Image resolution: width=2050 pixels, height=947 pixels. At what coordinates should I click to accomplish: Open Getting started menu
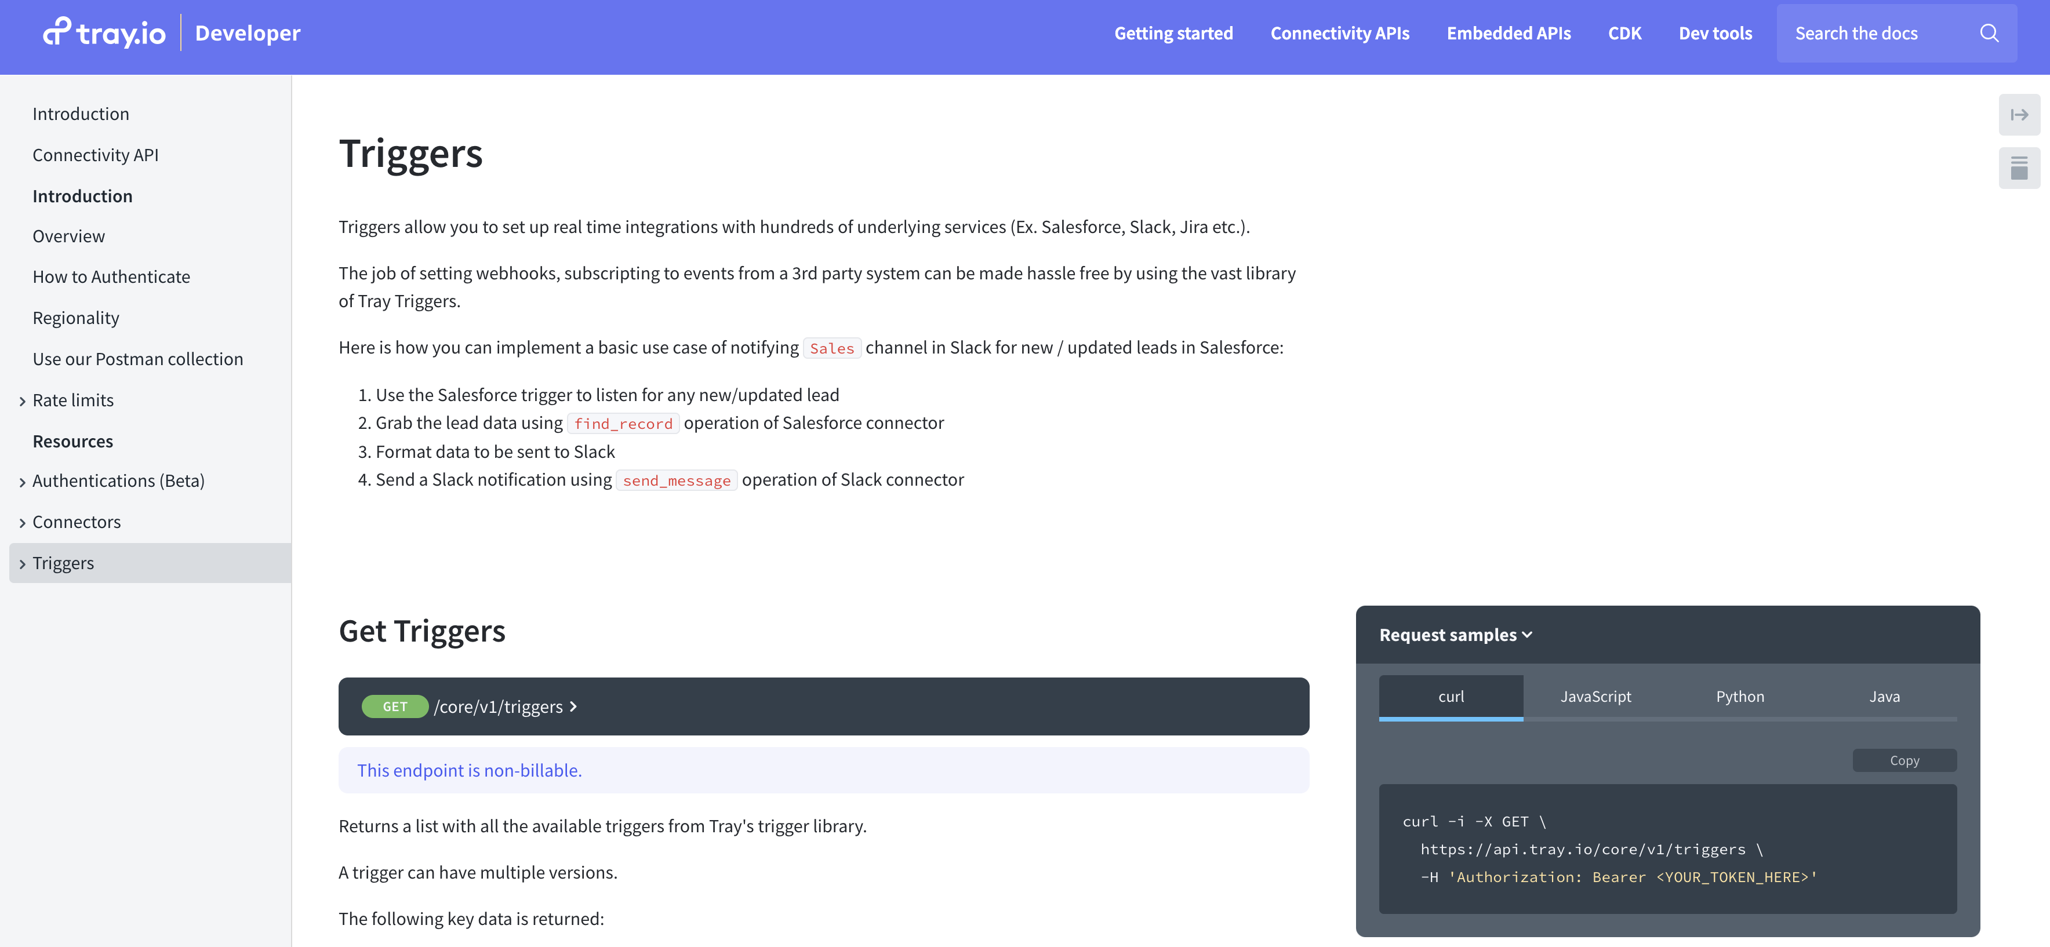pyautogui.click(x=1173, y=32)
